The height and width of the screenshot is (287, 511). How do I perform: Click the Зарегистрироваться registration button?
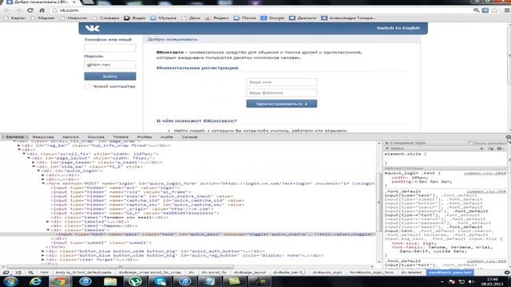point(282,104)
